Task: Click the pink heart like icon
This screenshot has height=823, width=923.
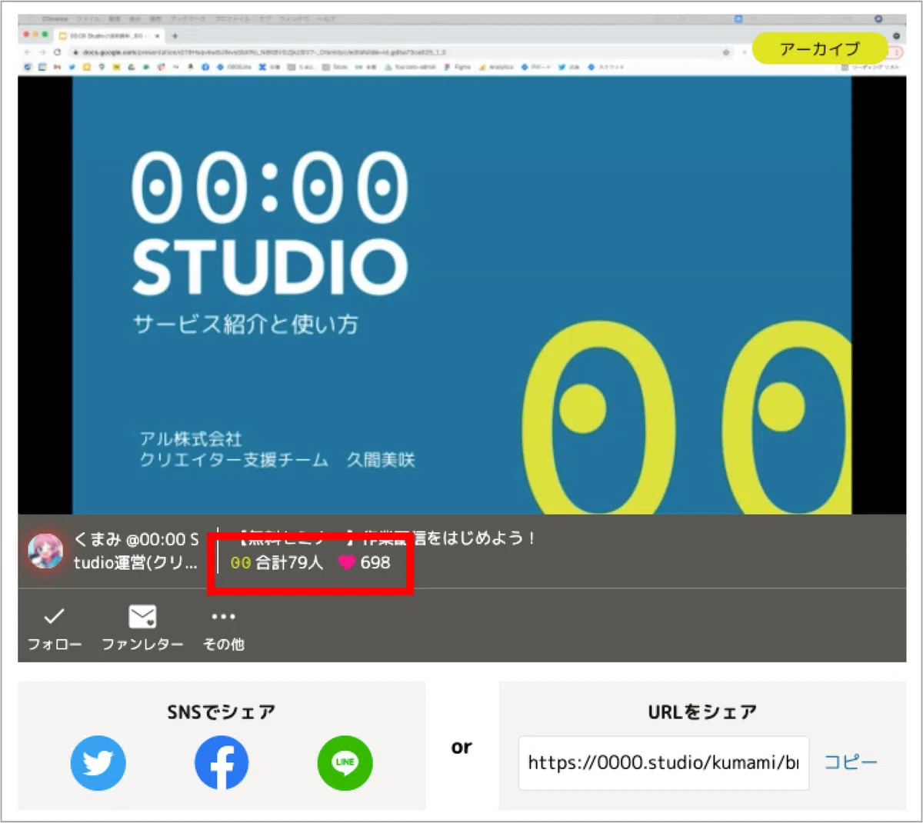Action: click(347, 563)
